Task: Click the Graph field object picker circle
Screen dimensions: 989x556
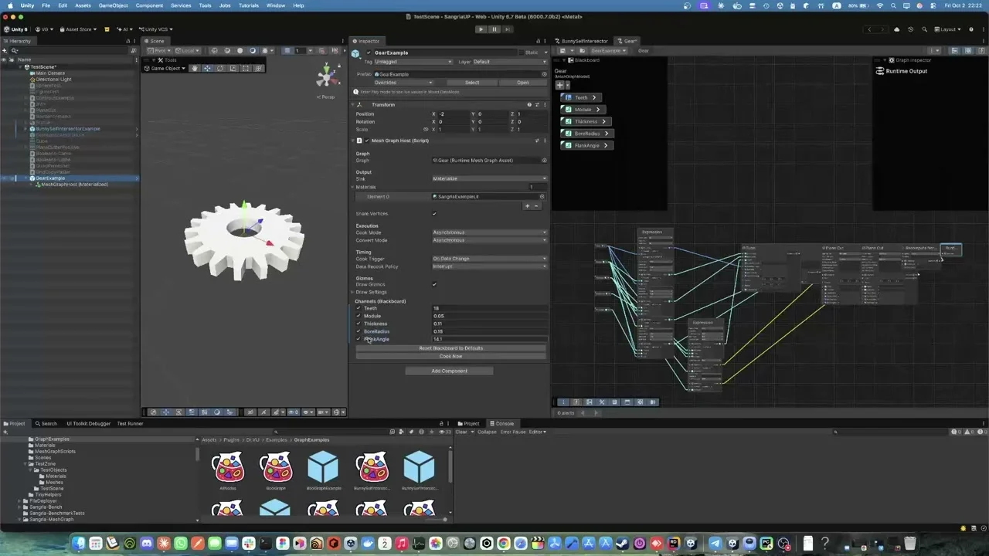Action: pyautogui.click(x=544, y=160)
